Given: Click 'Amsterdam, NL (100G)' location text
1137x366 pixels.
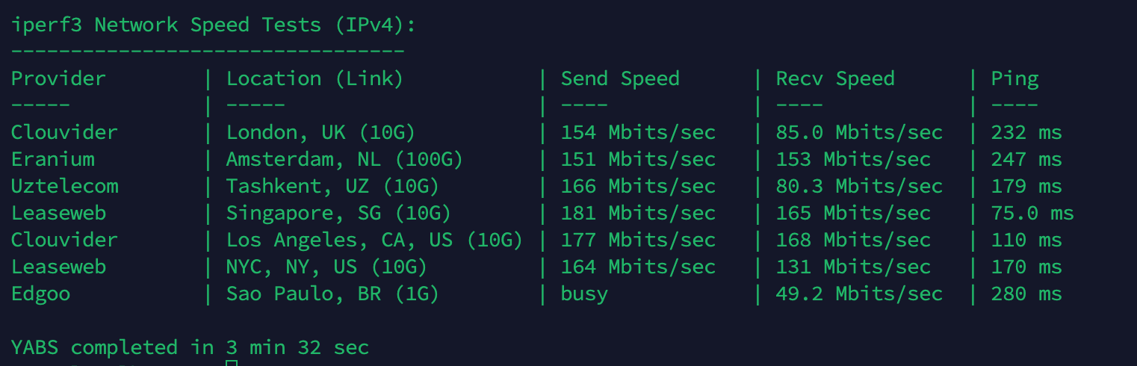Looking at the screenshot, I should (344, 159).
